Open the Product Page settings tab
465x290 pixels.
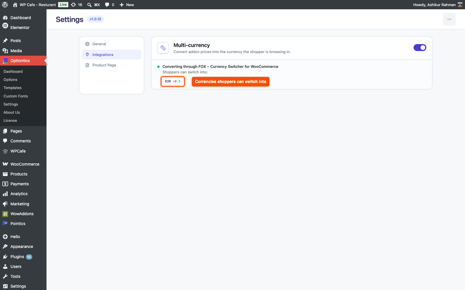(x=112, y=65)
